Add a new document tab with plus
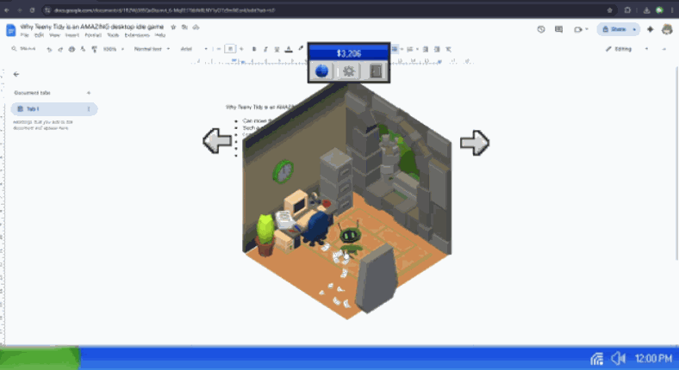The height and width of the screenshot is (370, 679). [x=89, y=93]
